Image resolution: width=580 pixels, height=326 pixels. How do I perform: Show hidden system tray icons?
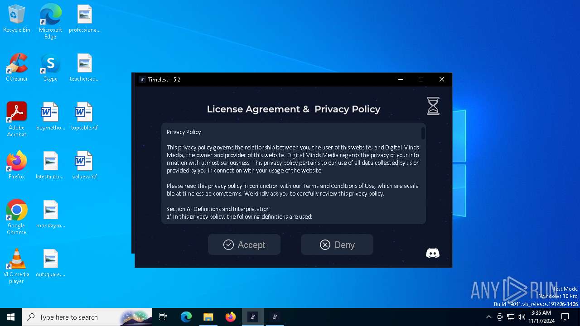point(488,317)
